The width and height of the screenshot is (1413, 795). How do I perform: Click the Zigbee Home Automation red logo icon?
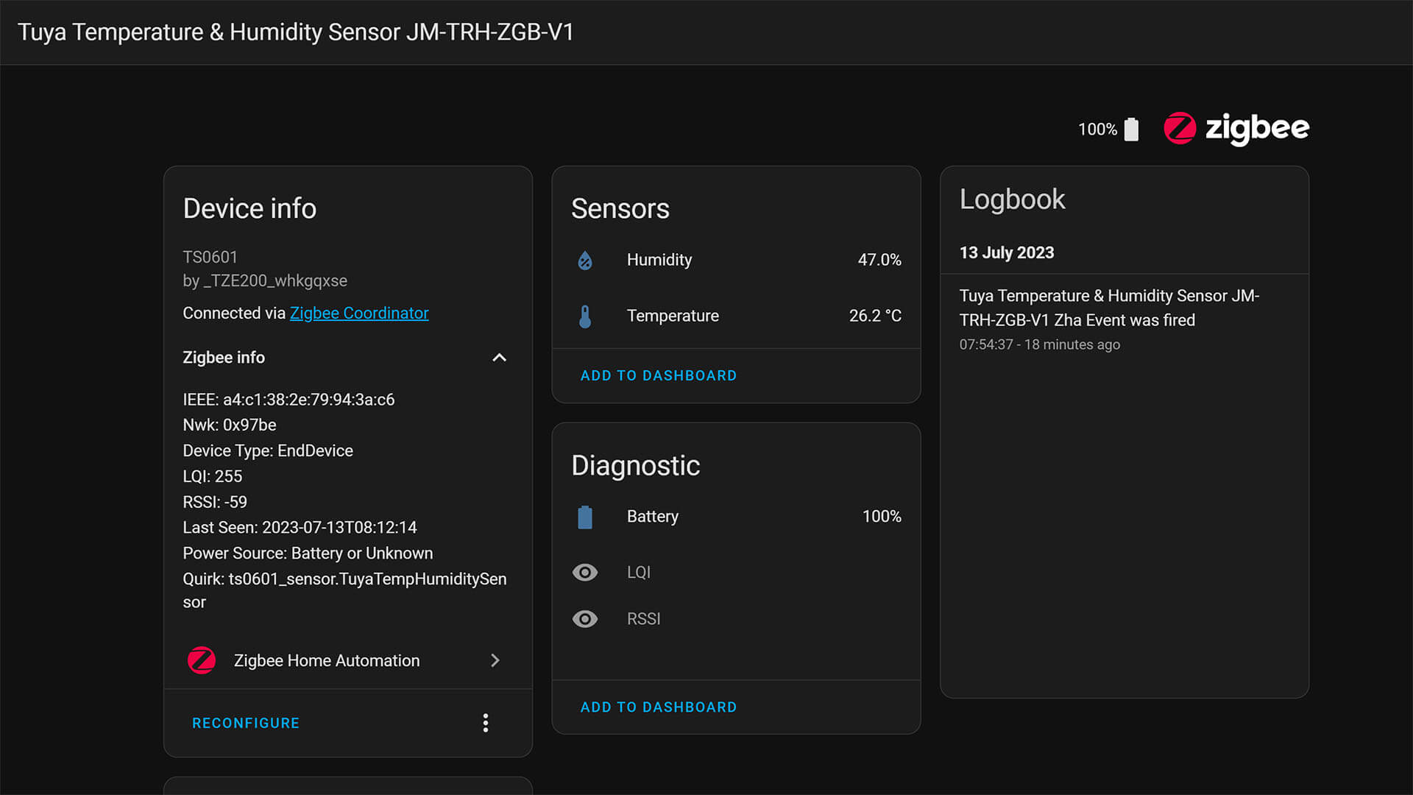[x=202, y=660]
